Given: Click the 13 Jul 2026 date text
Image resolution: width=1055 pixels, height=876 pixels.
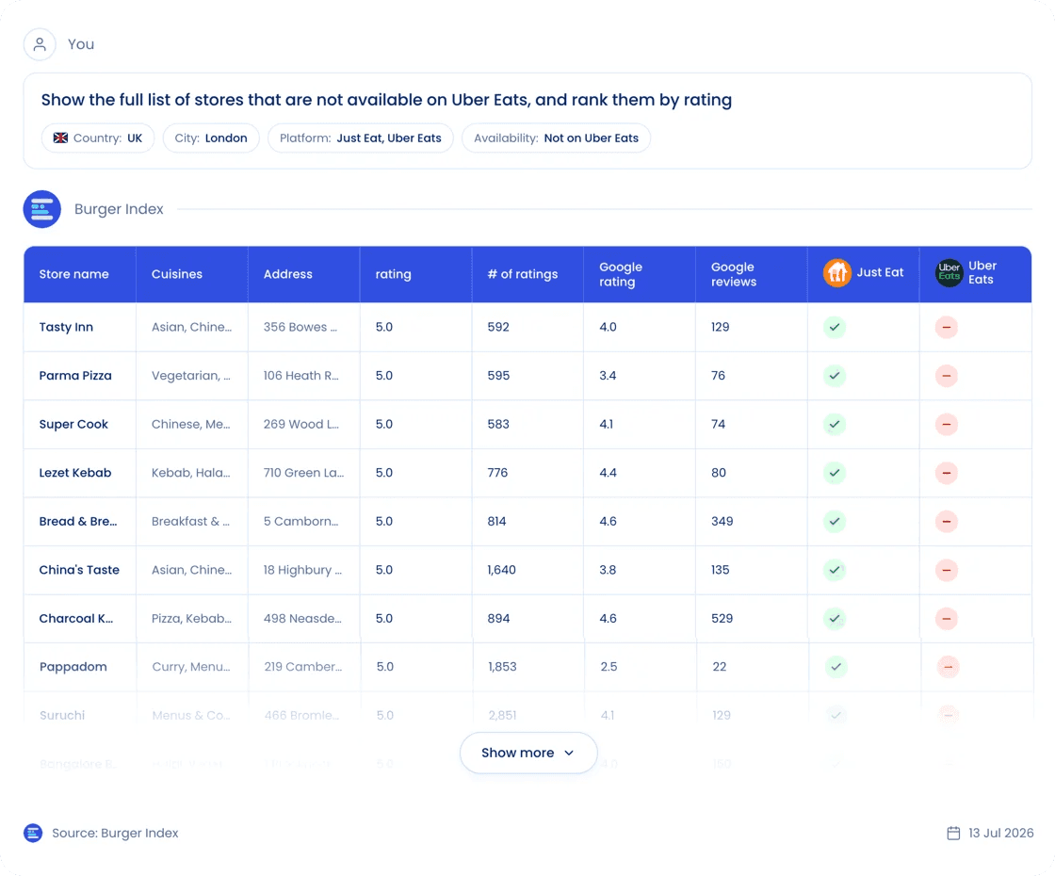Looking at the screenshot, I should [1001, 833].
